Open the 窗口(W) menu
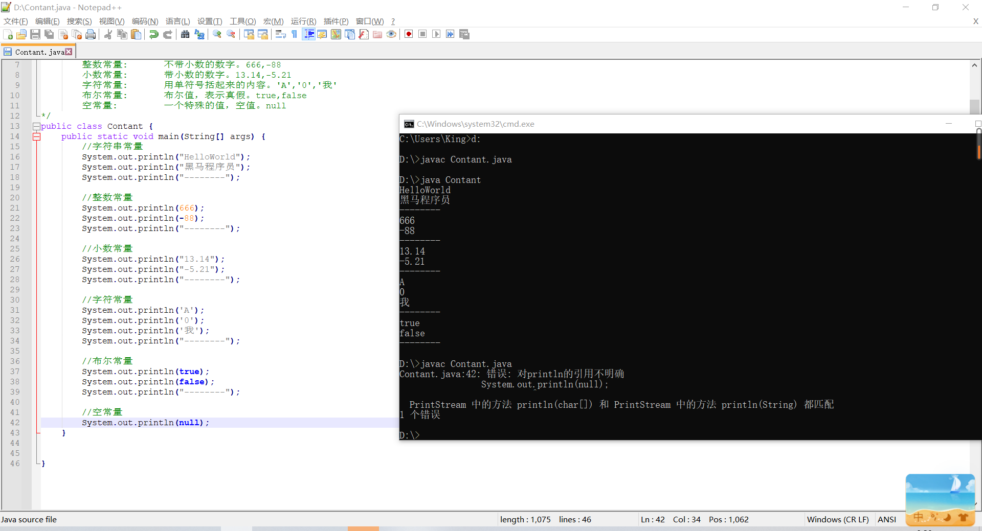 point(370,21)
